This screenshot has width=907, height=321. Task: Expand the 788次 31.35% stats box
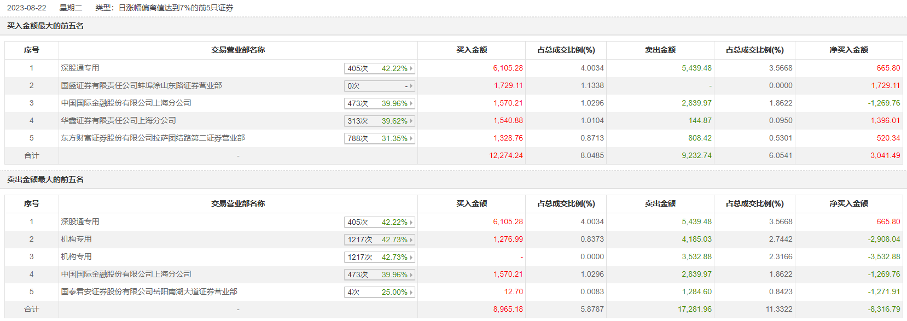click(379, 138)
